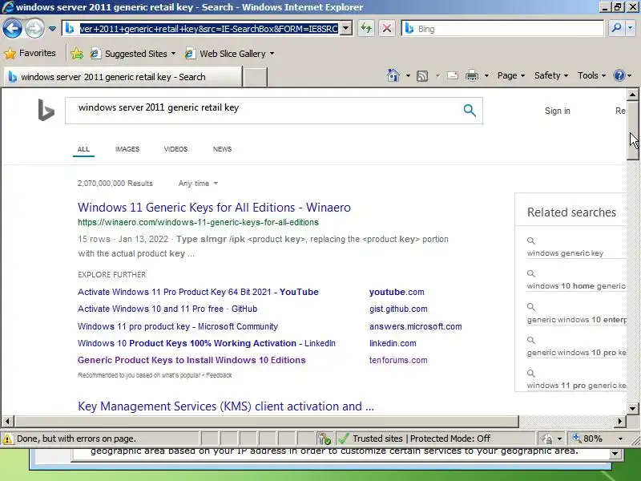The width and height of the screenshot is (641, 481).
Task: Click the Print icon
Action: pyautogui.click(x=472, y=75)
